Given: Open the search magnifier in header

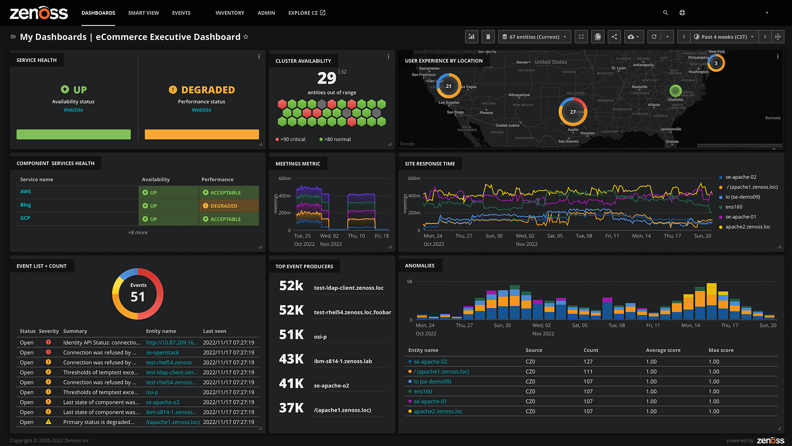Looking at the screenshot, I should (x=665, y=13).
